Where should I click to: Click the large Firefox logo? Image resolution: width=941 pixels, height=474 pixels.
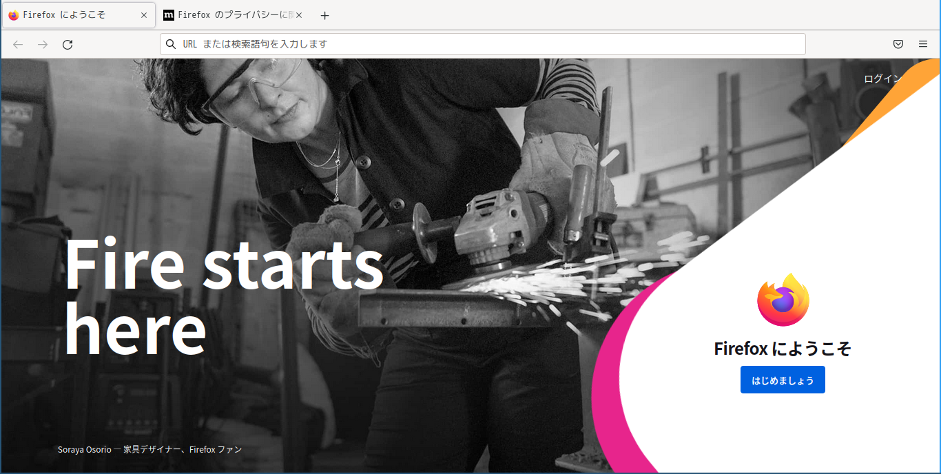pyautogui.click(x=783, y=300)
